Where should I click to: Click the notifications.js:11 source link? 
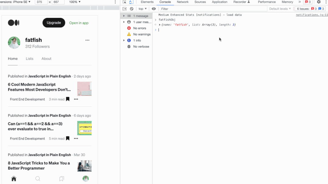(312, 15)
